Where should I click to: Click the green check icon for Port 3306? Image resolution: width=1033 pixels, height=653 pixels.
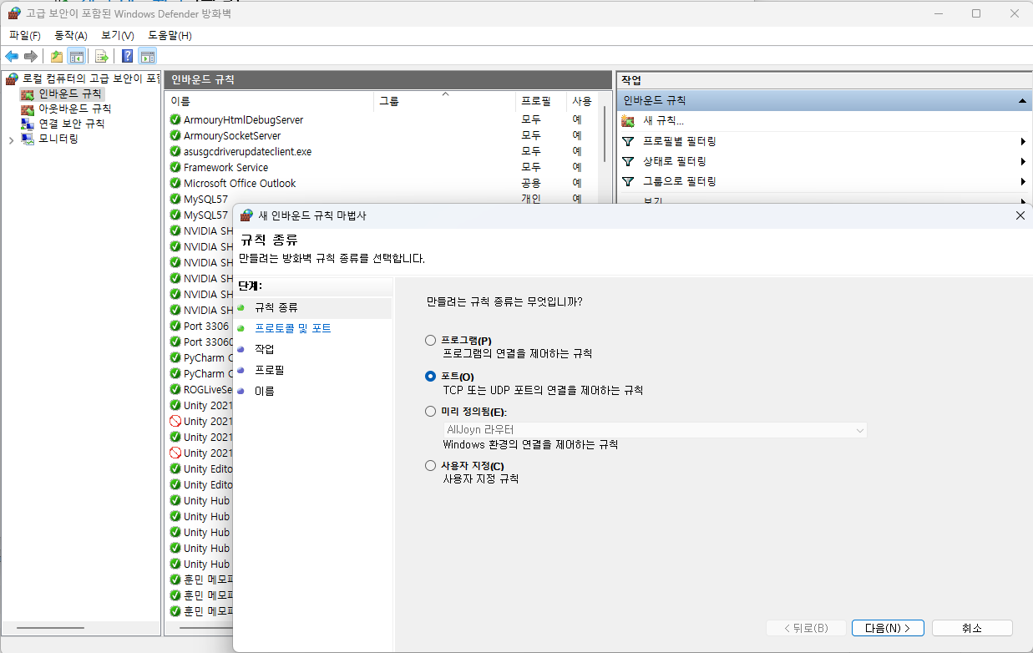[x=175, y=326]
